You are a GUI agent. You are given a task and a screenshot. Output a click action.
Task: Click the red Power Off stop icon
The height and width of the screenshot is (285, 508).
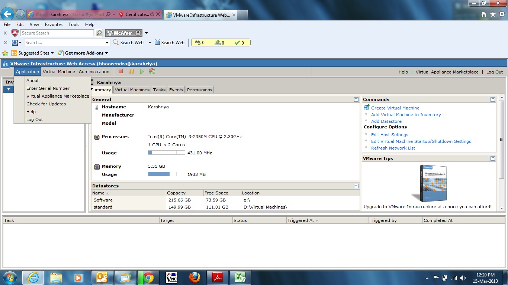coord(120,71)
